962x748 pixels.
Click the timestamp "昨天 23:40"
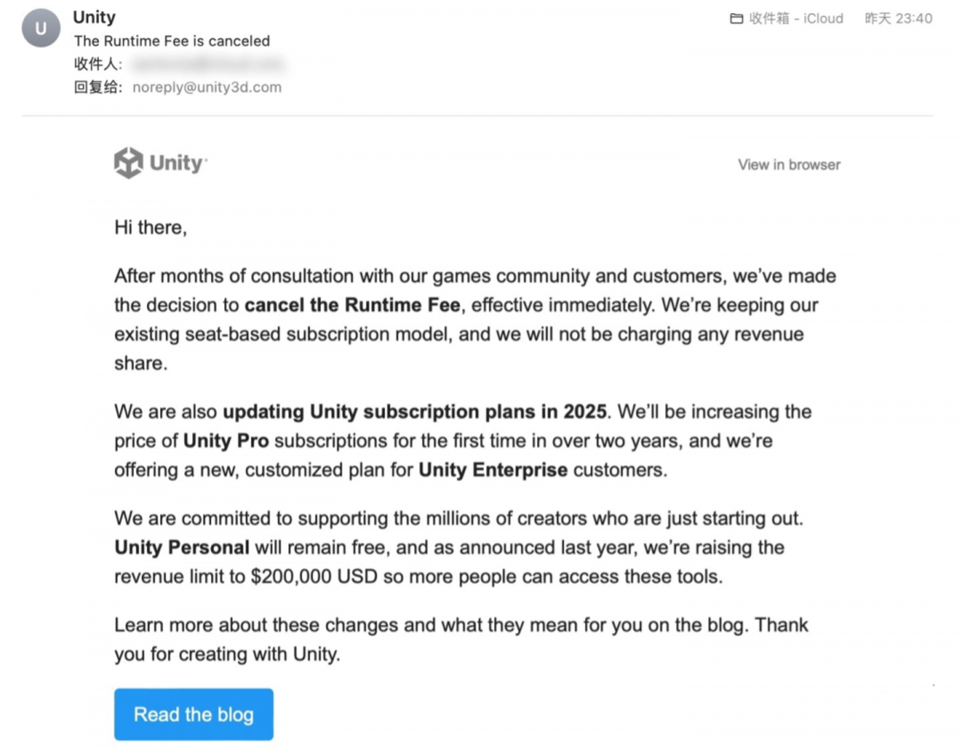tap(898, 19)
